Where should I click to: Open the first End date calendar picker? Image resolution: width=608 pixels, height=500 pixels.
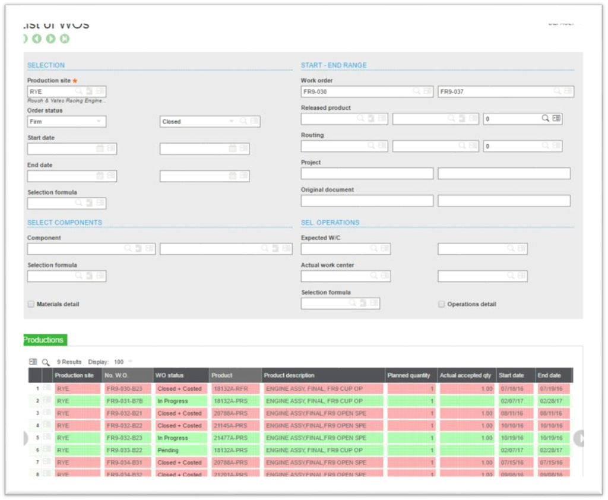(x=100, y=176)
